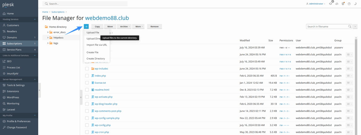Choose Create Directory from the menu
The height and width of the screenshot is (135, 361).
[x=97, y=58]
